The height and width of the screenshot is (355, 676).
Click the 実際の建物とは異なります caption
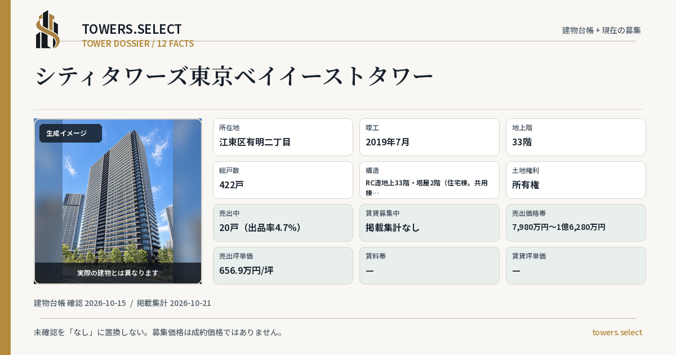(118, 273)
